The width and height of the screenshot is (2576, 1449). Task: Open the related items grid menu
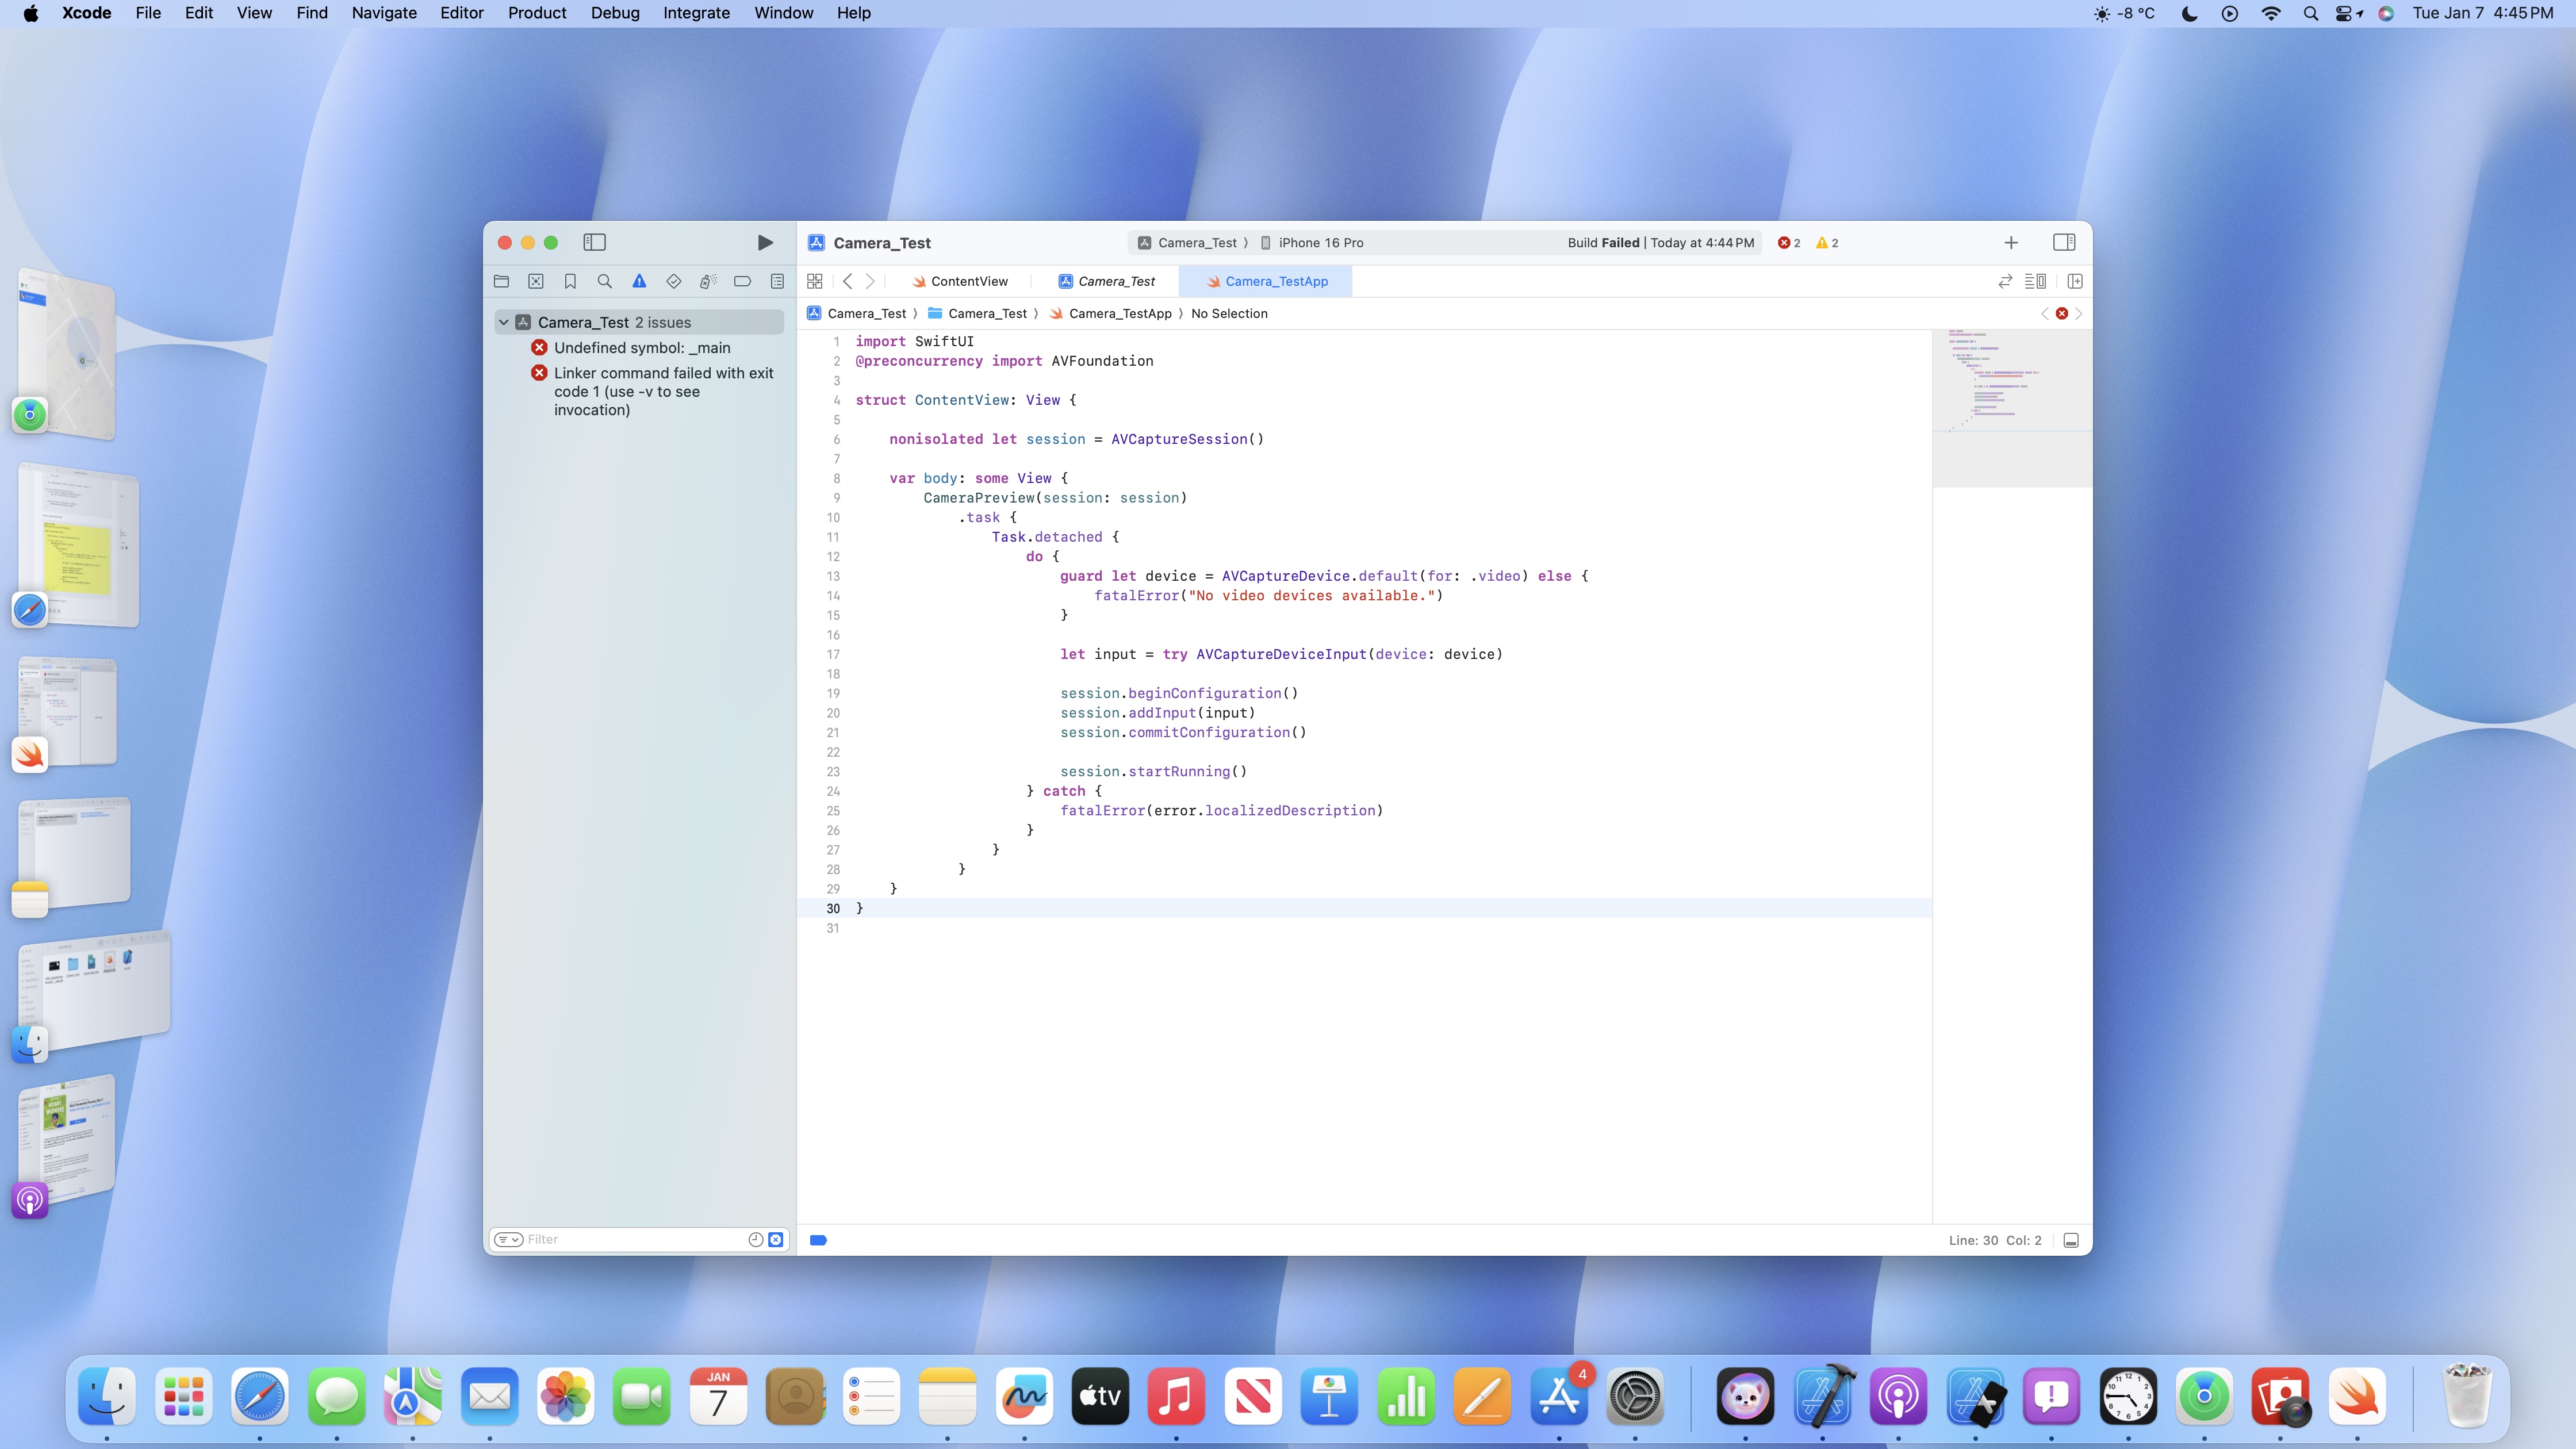815,281
